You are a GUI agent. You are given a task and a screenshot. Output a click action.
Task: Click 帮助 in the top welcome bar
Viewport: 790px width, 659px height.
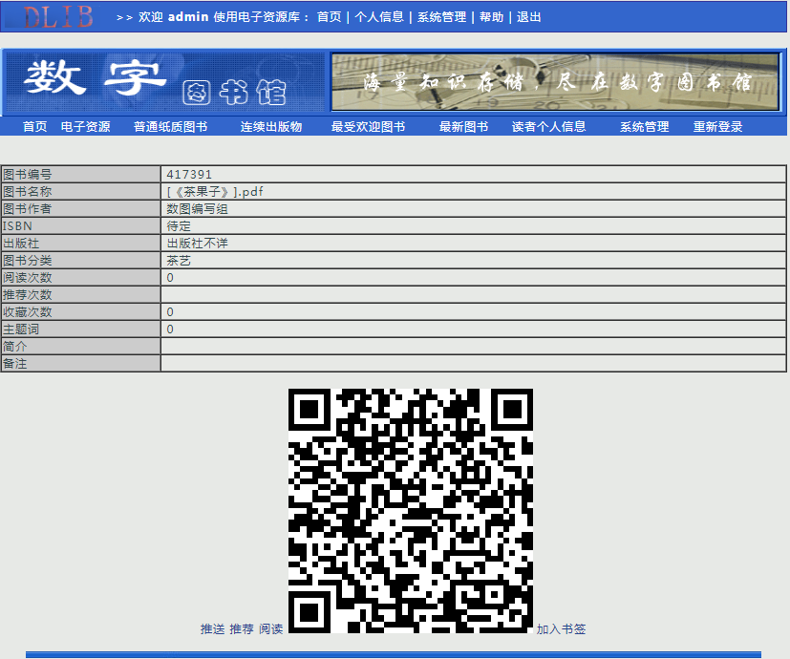click(x=491, y=17)
